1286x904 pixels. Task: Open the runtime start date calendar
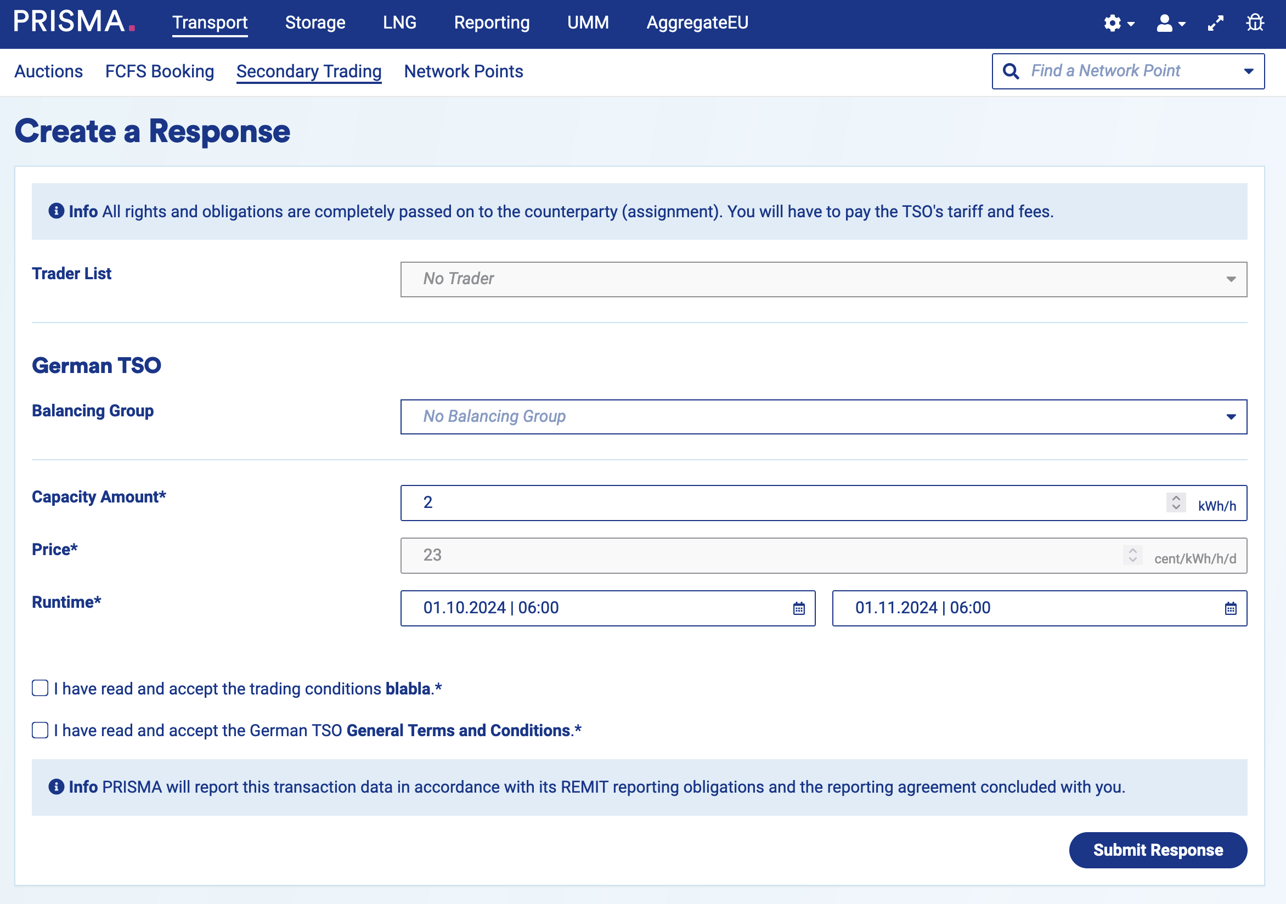[x=799, y=608]
